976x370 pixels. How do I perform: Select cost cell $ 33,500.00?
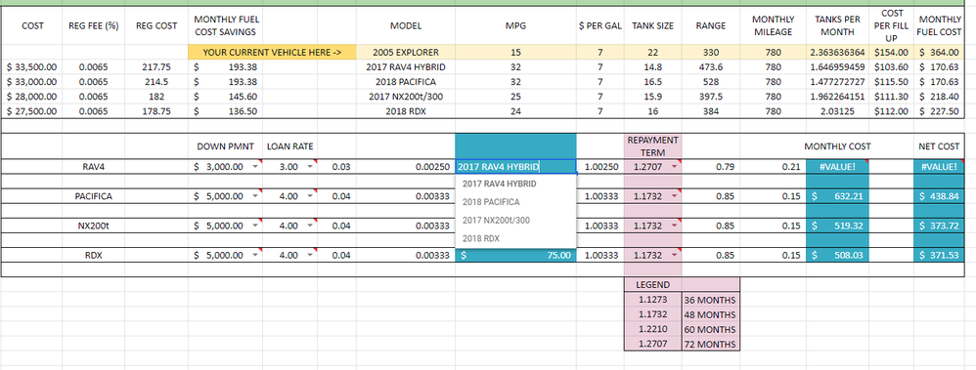(32, 66)
